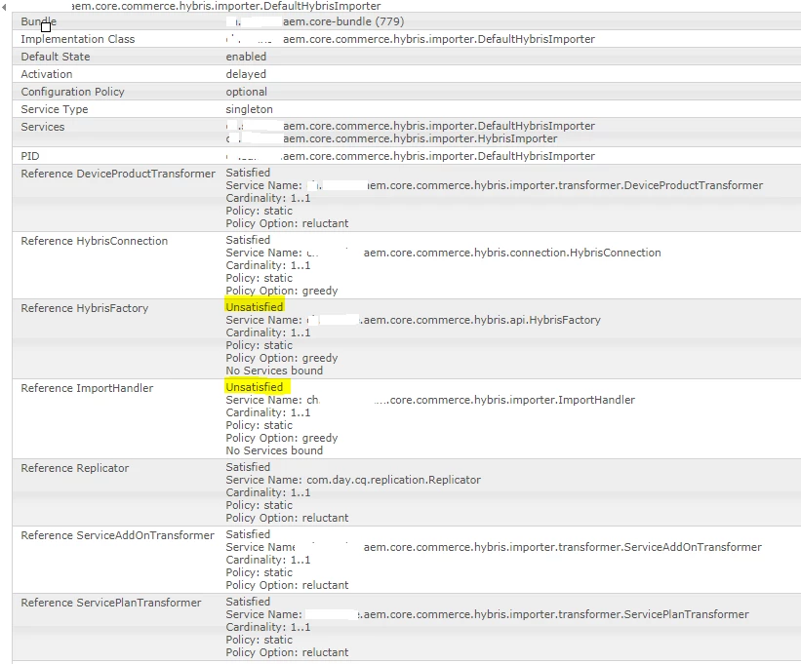Select the Service Type label
The height and width of the screenshot is (664, 801).
tap(55, 109)
